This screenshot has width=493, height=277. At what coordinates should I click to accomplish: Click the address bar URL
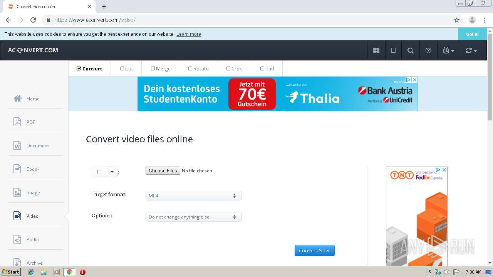(95, 20)
